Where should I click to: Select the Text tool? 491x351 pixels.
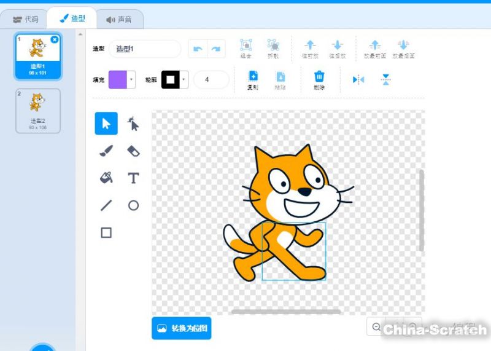pyautogui.click(x=133, y=178)
